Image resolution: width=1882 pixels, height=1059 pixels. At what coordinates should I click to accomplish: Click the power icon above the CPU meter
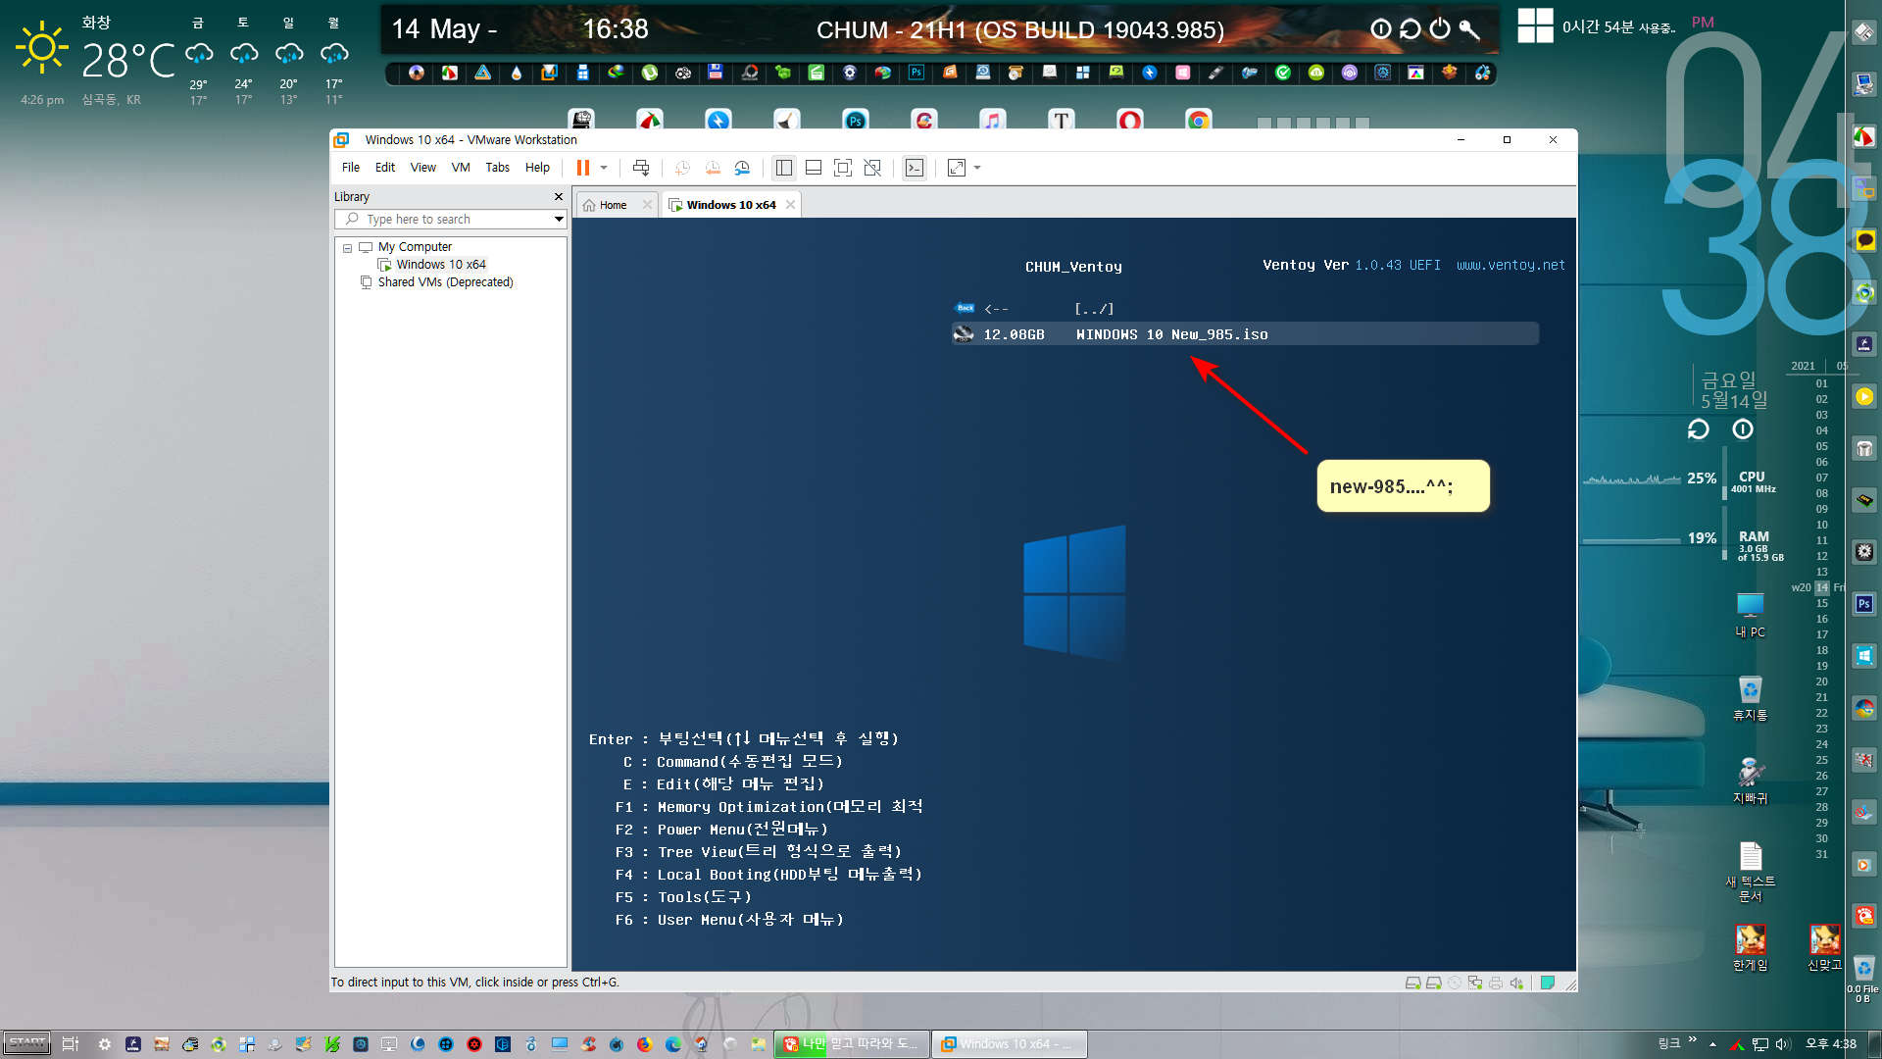1742,429
